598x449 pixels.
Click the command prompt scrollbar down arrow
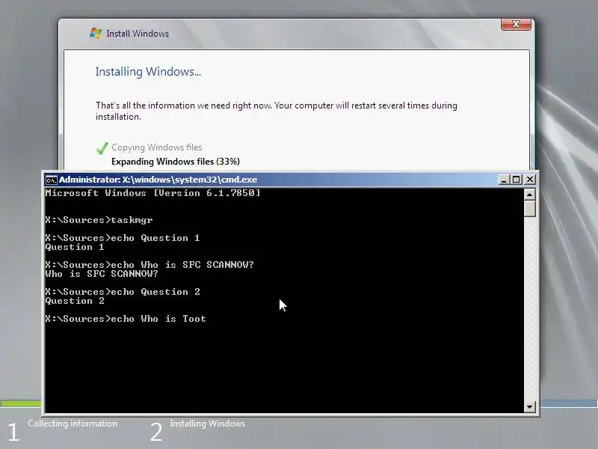[529, 407]
